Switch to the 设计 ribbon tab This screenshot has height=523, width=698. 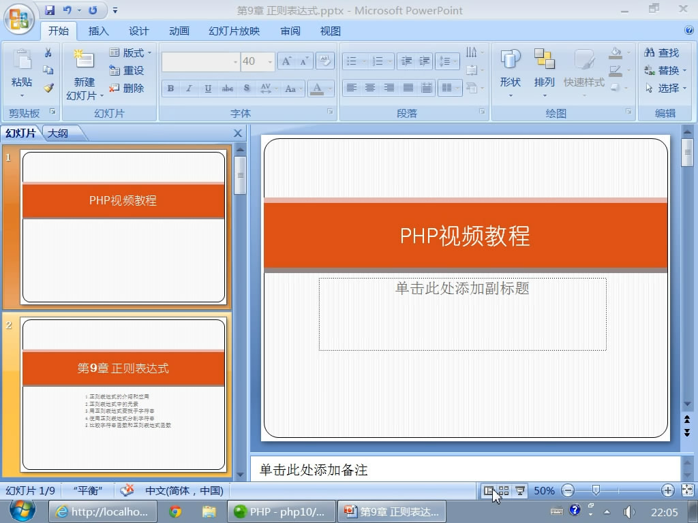coord(138,31)
